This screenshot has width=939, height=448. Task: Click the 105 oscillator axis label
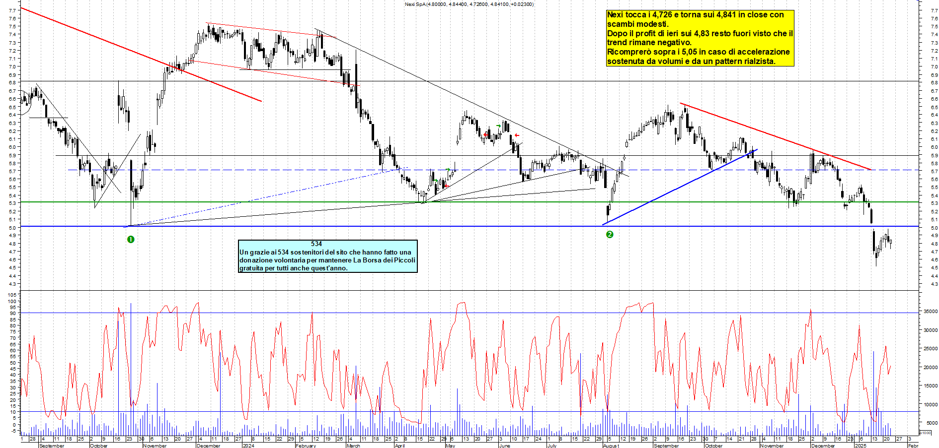click(12, 295)
